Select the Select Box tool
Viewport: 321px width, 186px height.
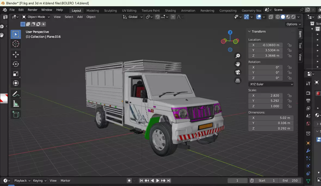click(x=16, y=34)
